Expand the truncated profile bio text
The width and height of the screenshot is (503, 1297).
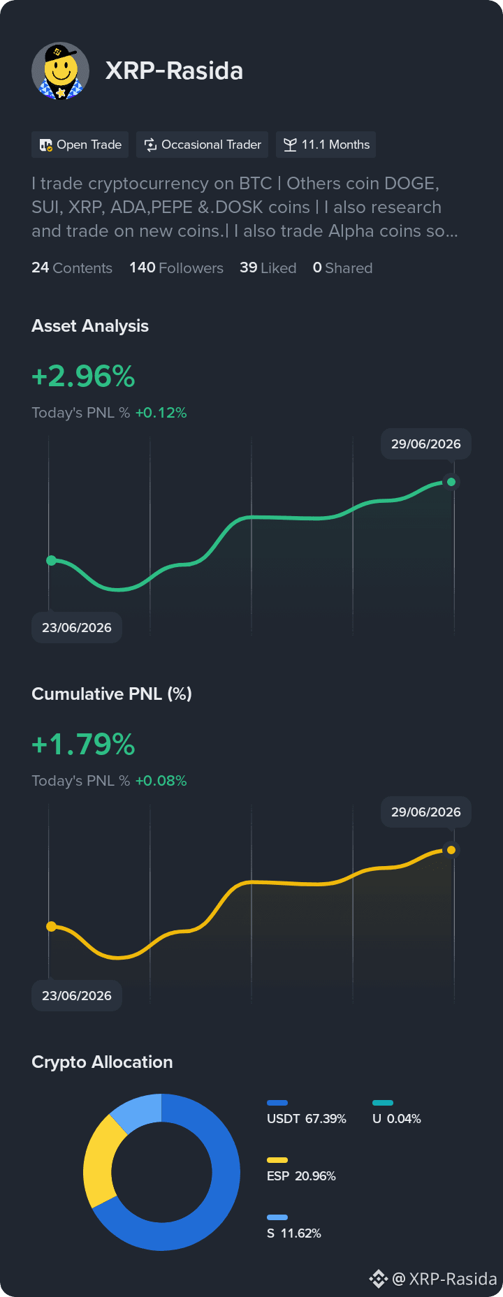[245, 207]
